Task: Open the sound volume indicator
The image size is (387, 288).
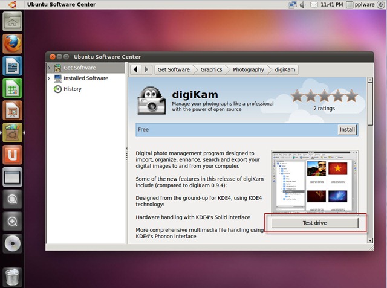Action: click(x=302, y=4)
